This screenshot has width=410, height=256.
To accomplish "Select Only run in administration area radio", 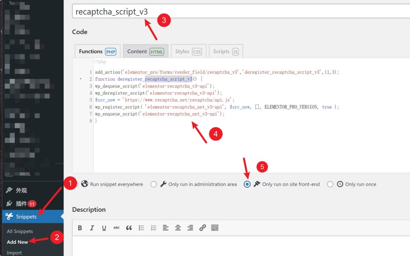I will (153, 184).
